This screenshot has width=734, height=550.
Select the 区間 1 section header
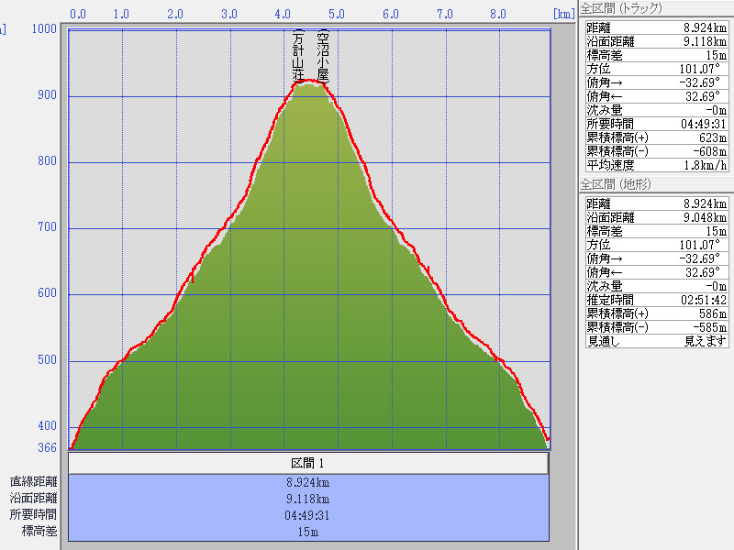(x=308, y=464)
